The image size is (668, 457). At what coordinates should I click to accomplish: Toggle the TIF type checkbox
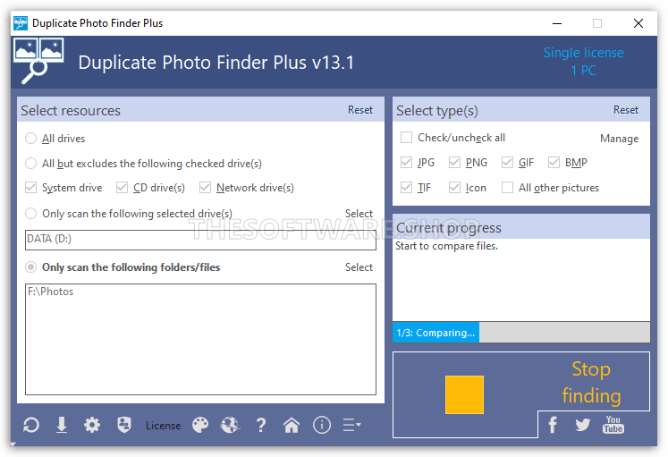[406, 188]
